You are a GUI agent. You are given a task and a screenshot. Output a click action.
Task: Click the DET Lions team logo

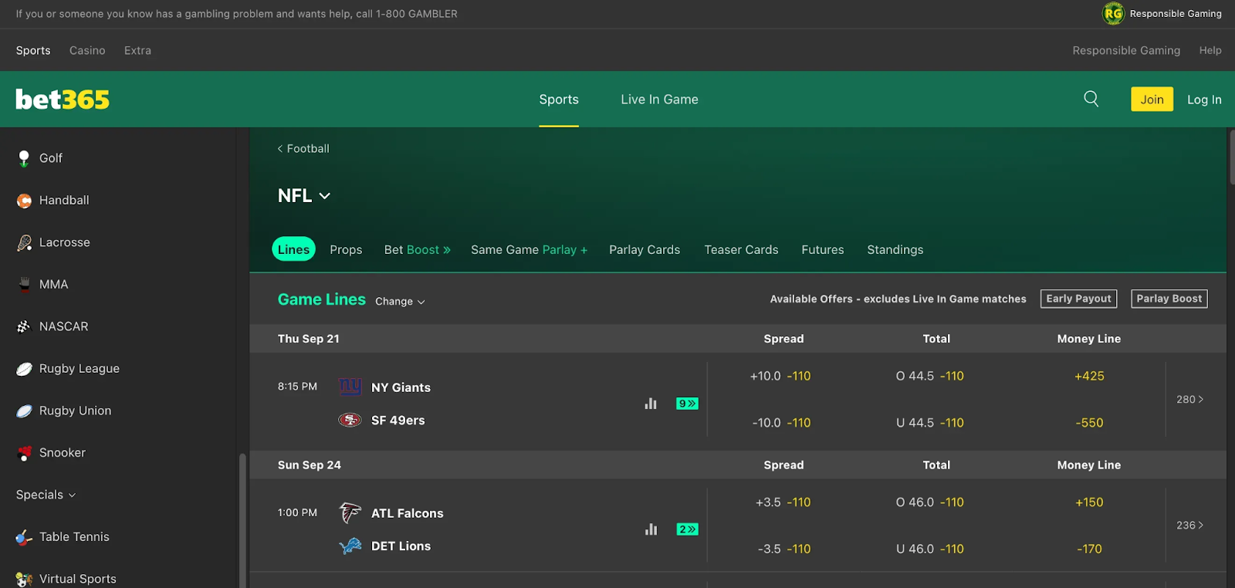click(x=350, y=546)
